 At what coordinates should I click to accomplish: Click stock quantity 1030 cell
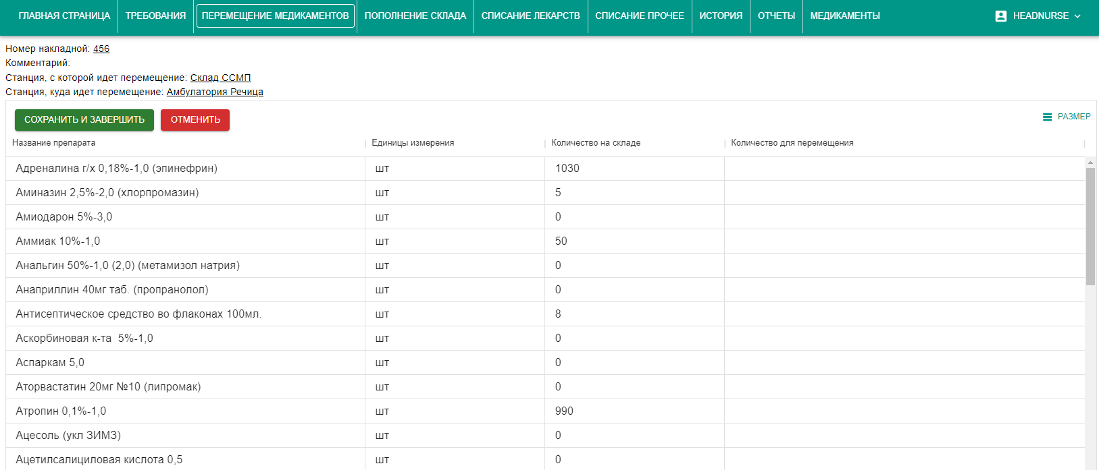point(634,169)
